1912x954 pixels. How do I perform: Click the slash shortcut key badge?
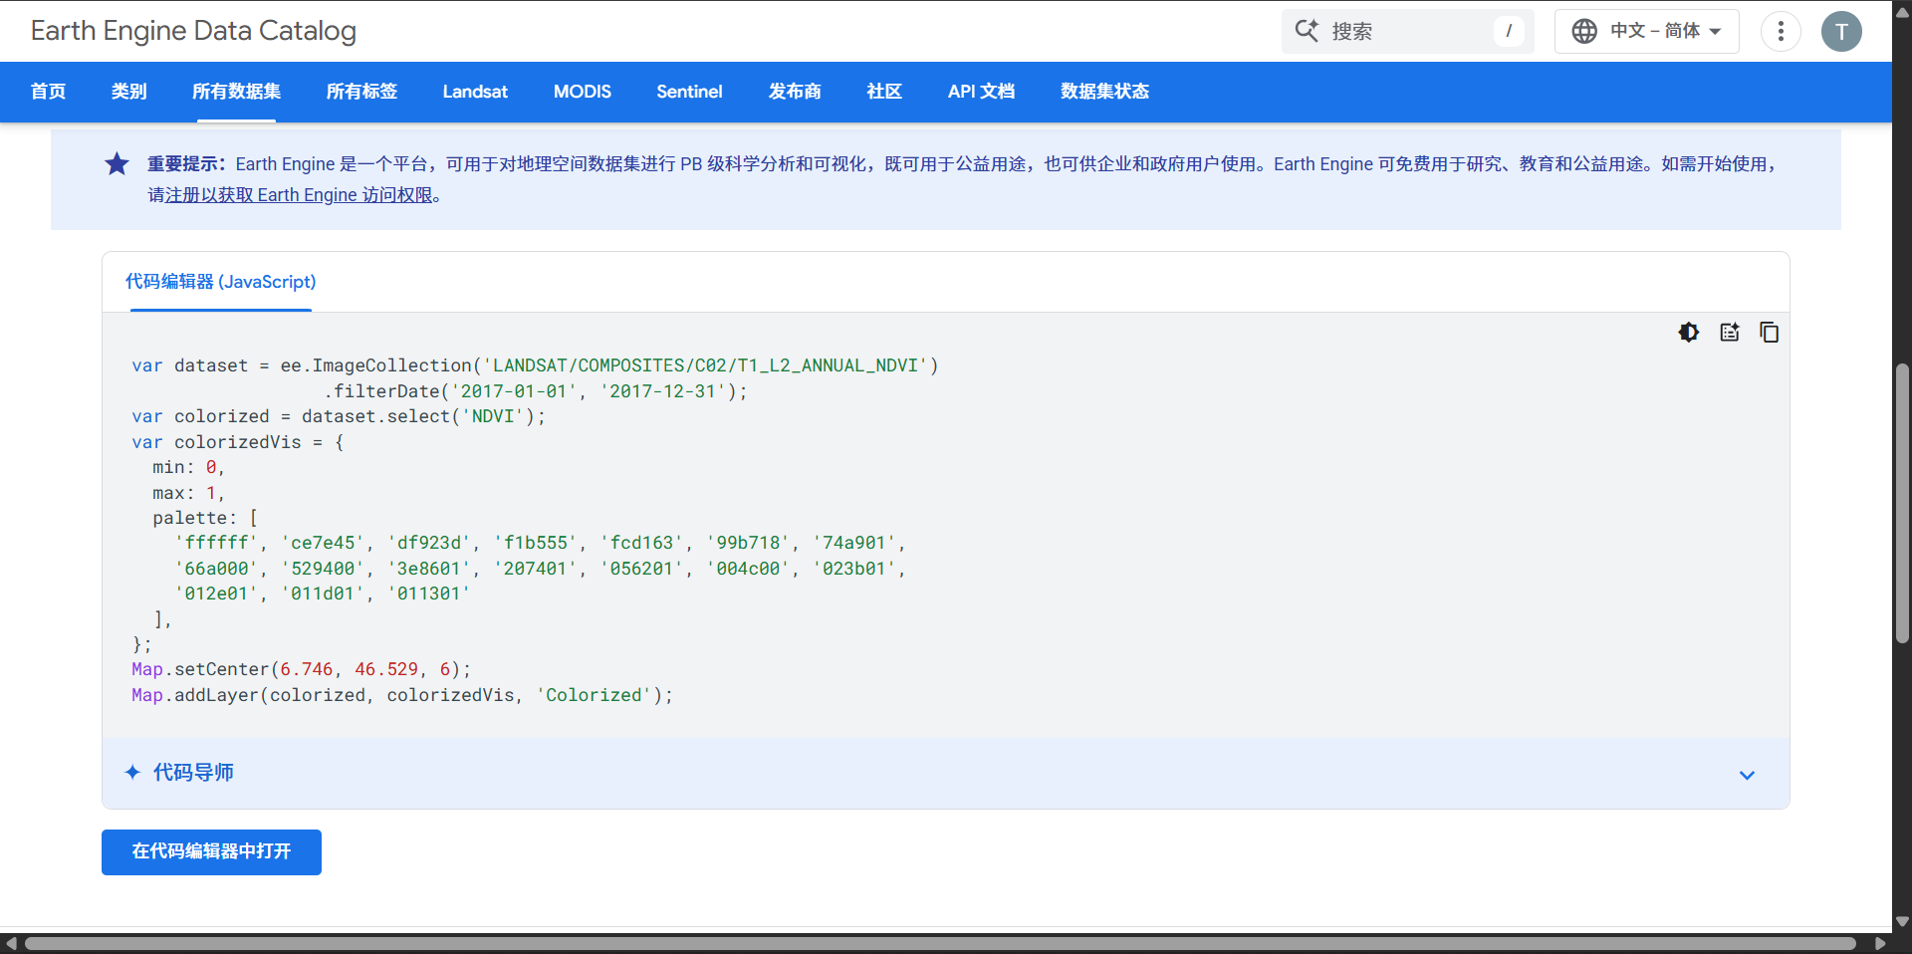pos(1509,31)
